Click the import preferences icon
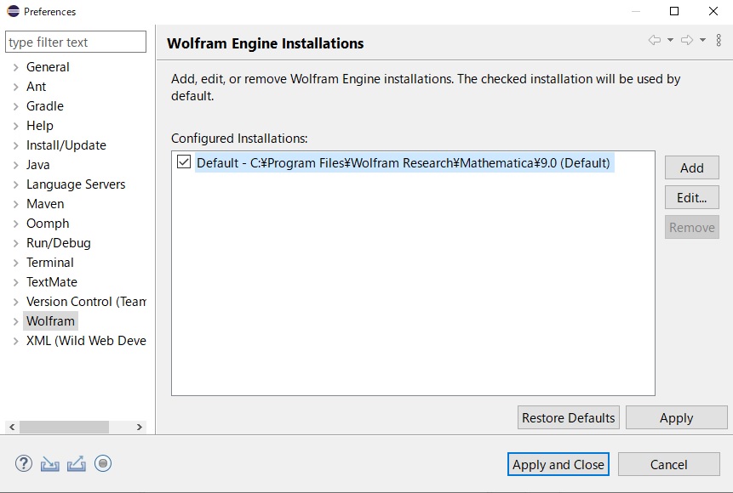The image size is (733, 493). tap(49, 463)
